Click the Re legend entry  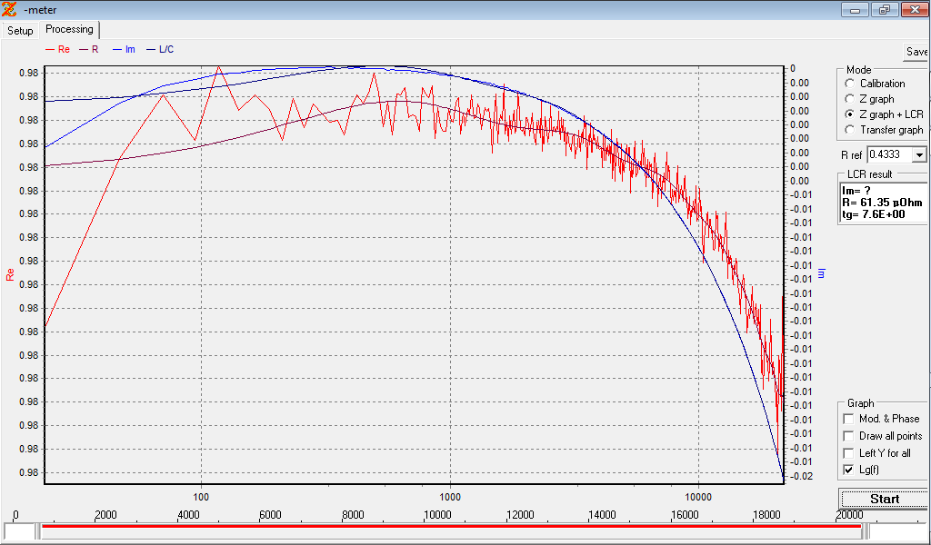[57, 49]
